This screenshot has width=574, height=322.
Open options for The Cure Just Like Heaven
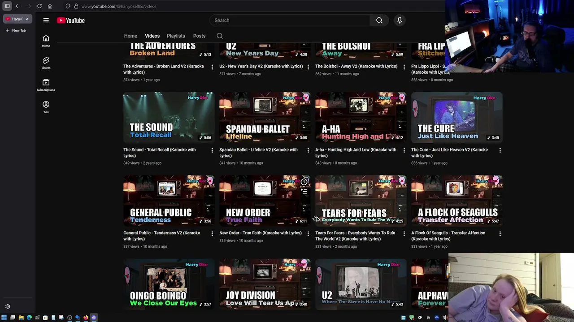tap(500, 150)
